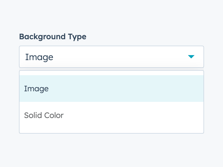Collapse the Background Type dropdown
The height and width of the screenshot is (167, 223).
point(191,57)
